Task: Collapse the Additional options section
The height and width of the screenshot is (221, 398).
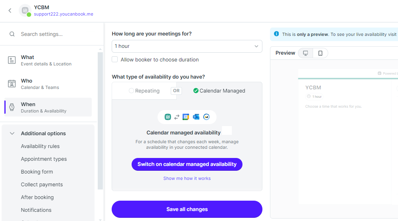Action: [x=12, y=134]
